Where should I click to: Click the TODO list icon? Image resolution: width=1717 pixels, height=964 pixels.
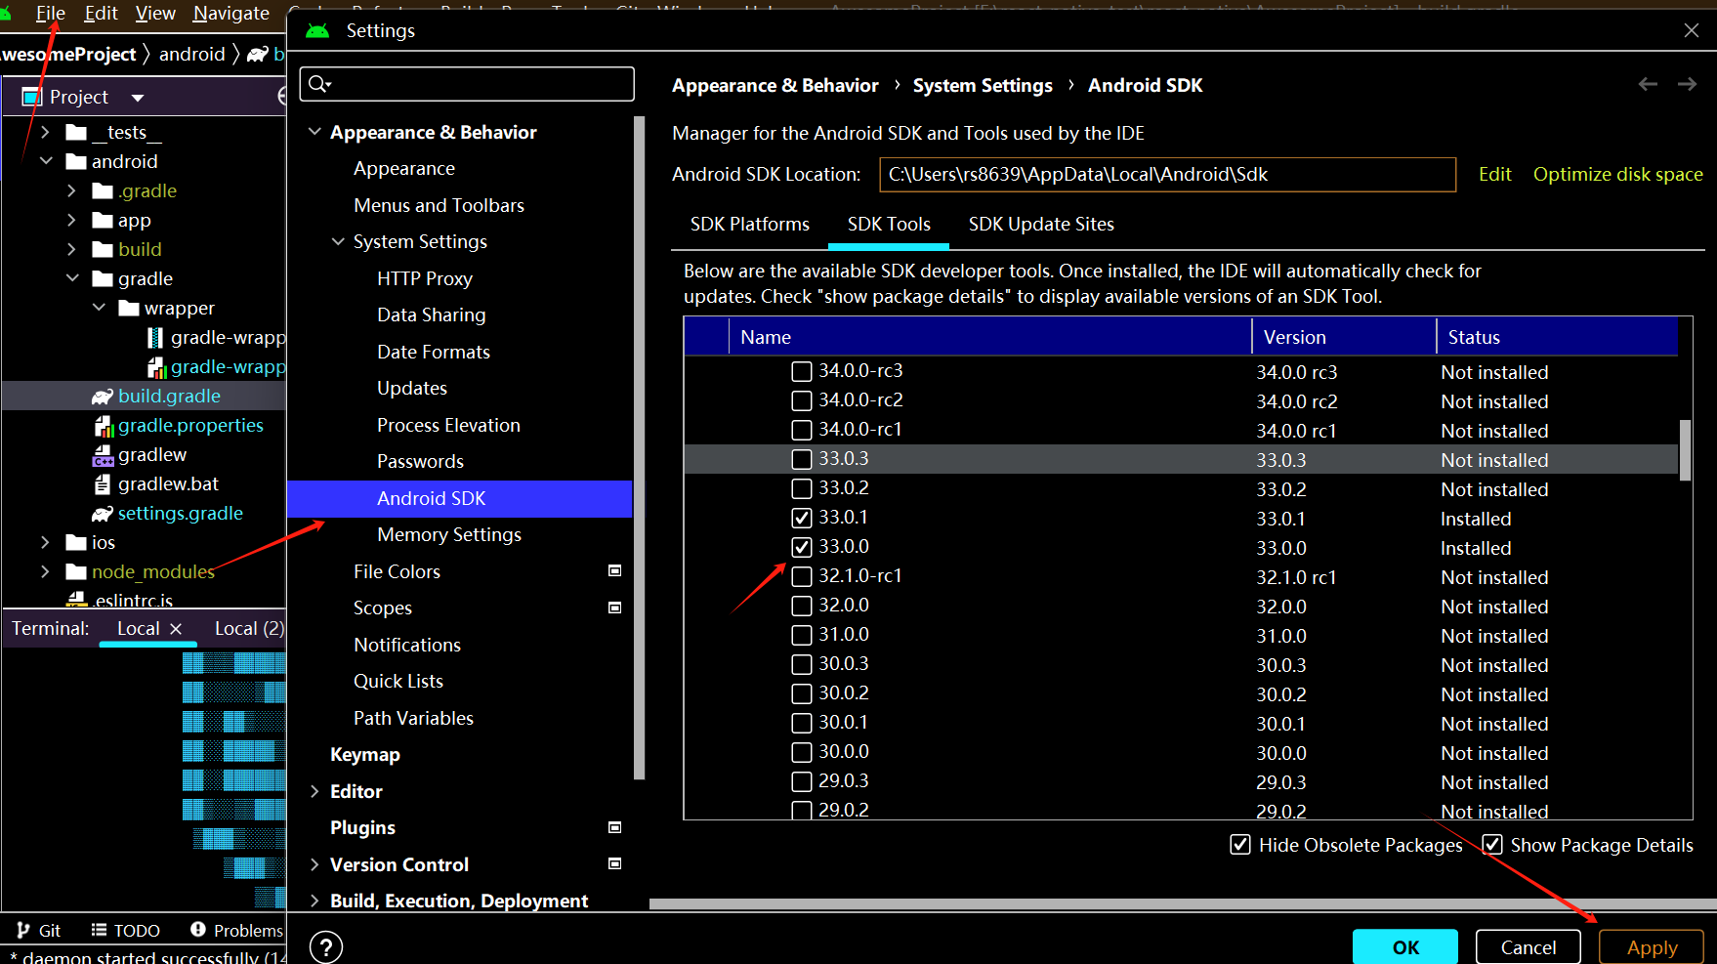click(99, 930)
